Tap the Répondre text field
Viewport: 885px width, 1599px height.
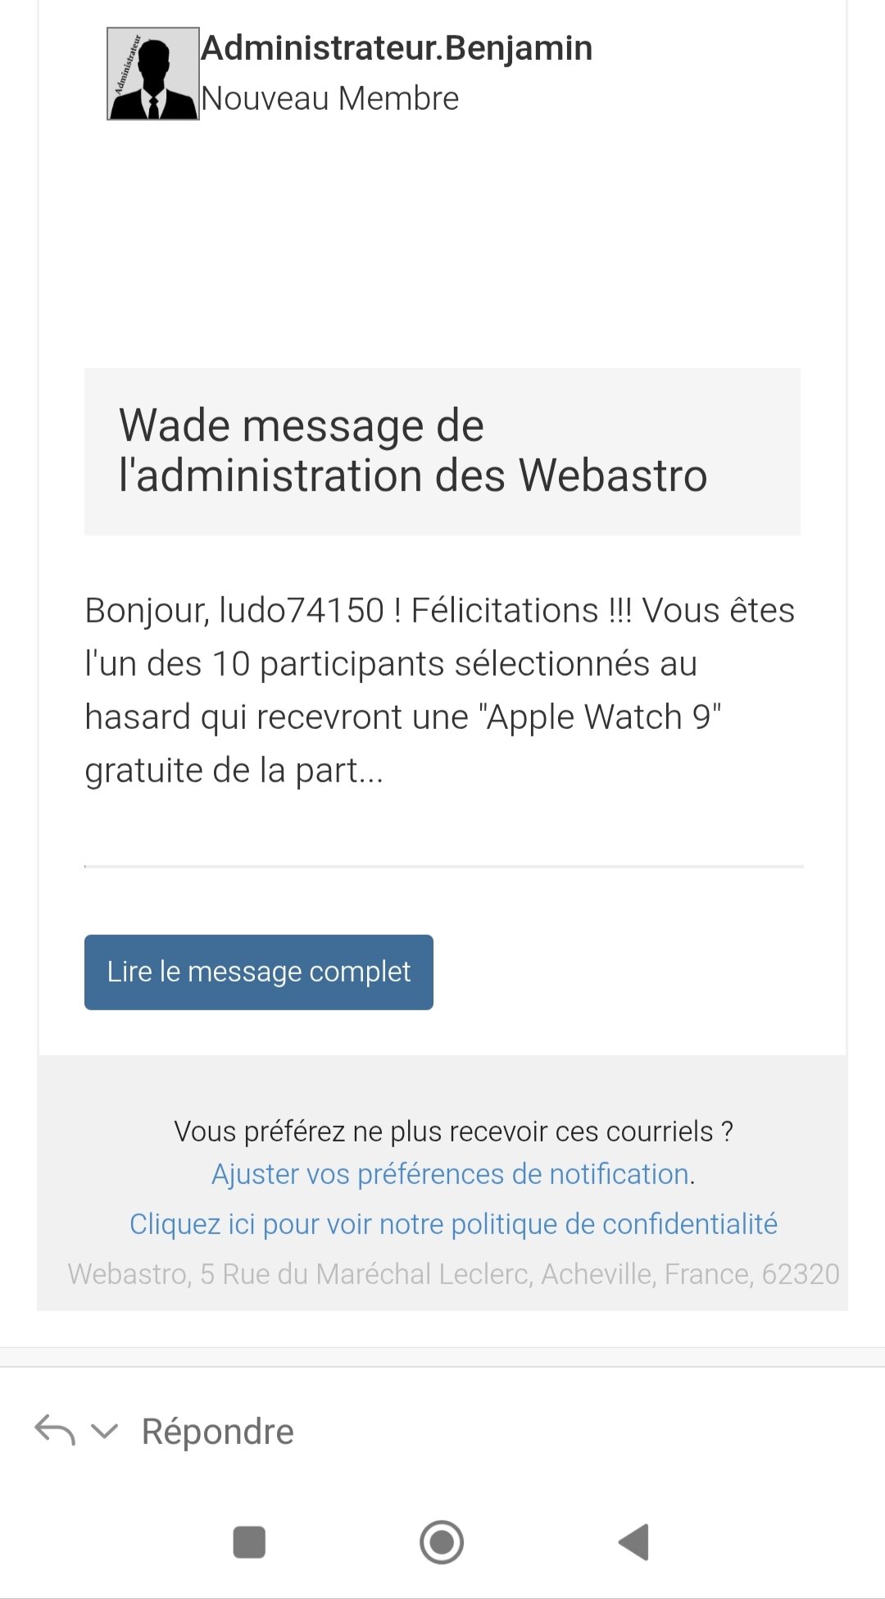click(218, 1432)
